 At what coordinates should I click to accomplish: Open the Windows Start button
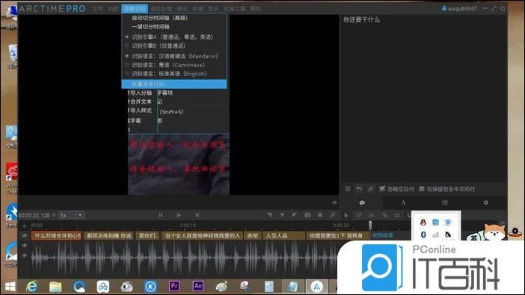10,287
